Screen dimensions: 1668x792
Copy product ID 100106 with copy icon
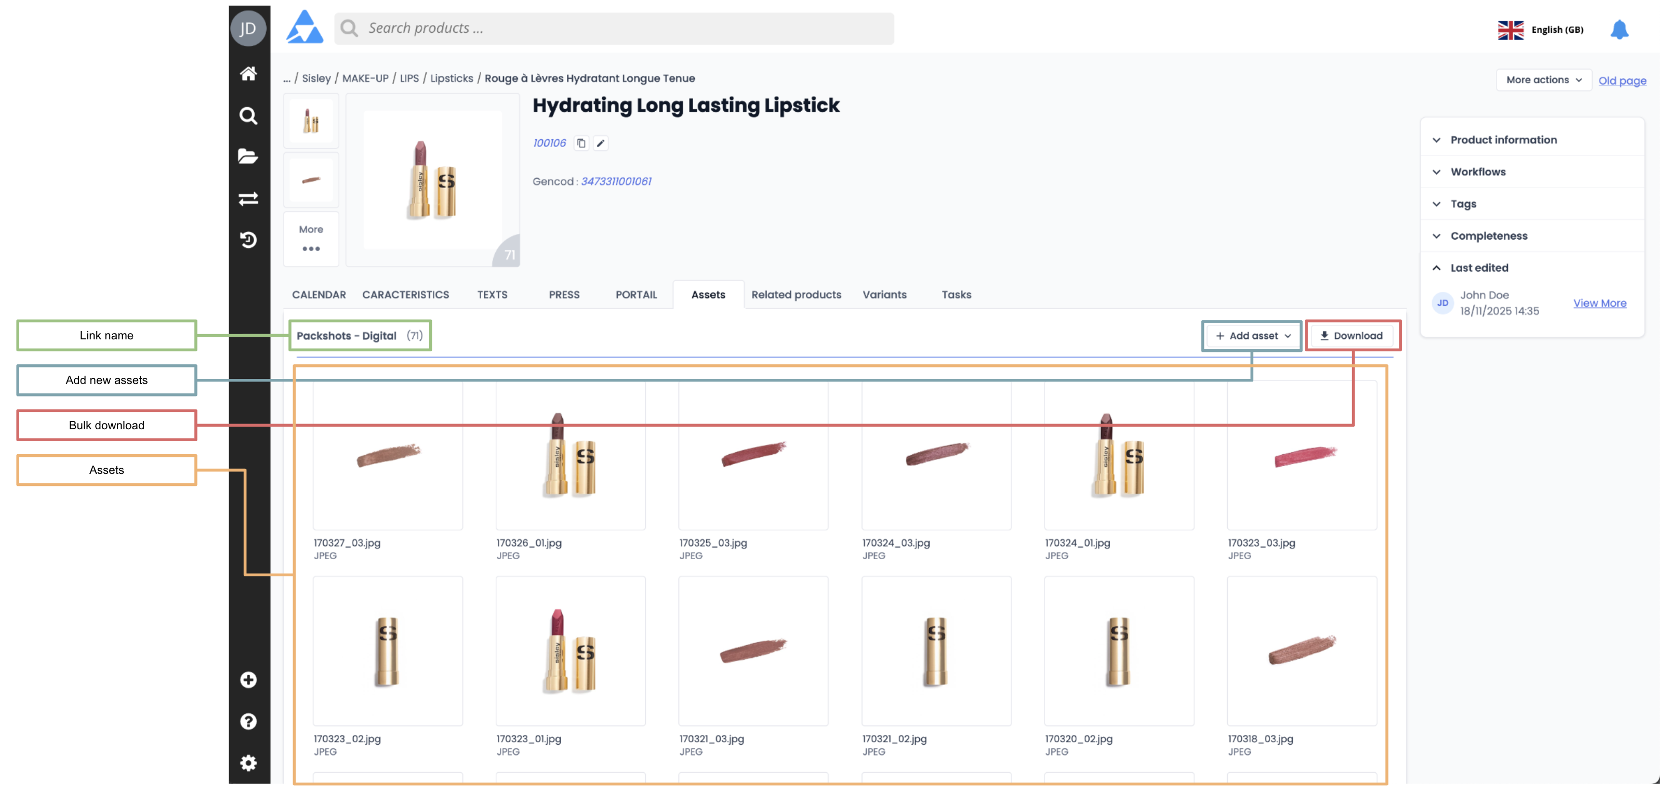pyautogui.click(x=581, y=143)
